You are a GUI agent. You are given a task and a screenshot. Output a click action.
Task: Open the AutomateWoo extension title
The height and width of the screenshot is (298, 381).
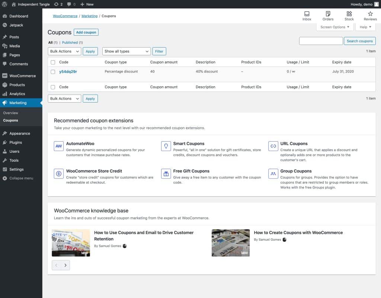pyautogui.click(x=80, y=143)
